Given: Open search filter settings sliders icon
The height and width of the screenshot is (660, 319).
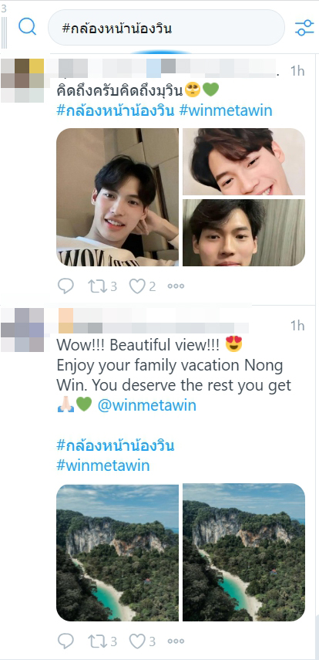Looking at the screenshot, I should pos(304,28).
